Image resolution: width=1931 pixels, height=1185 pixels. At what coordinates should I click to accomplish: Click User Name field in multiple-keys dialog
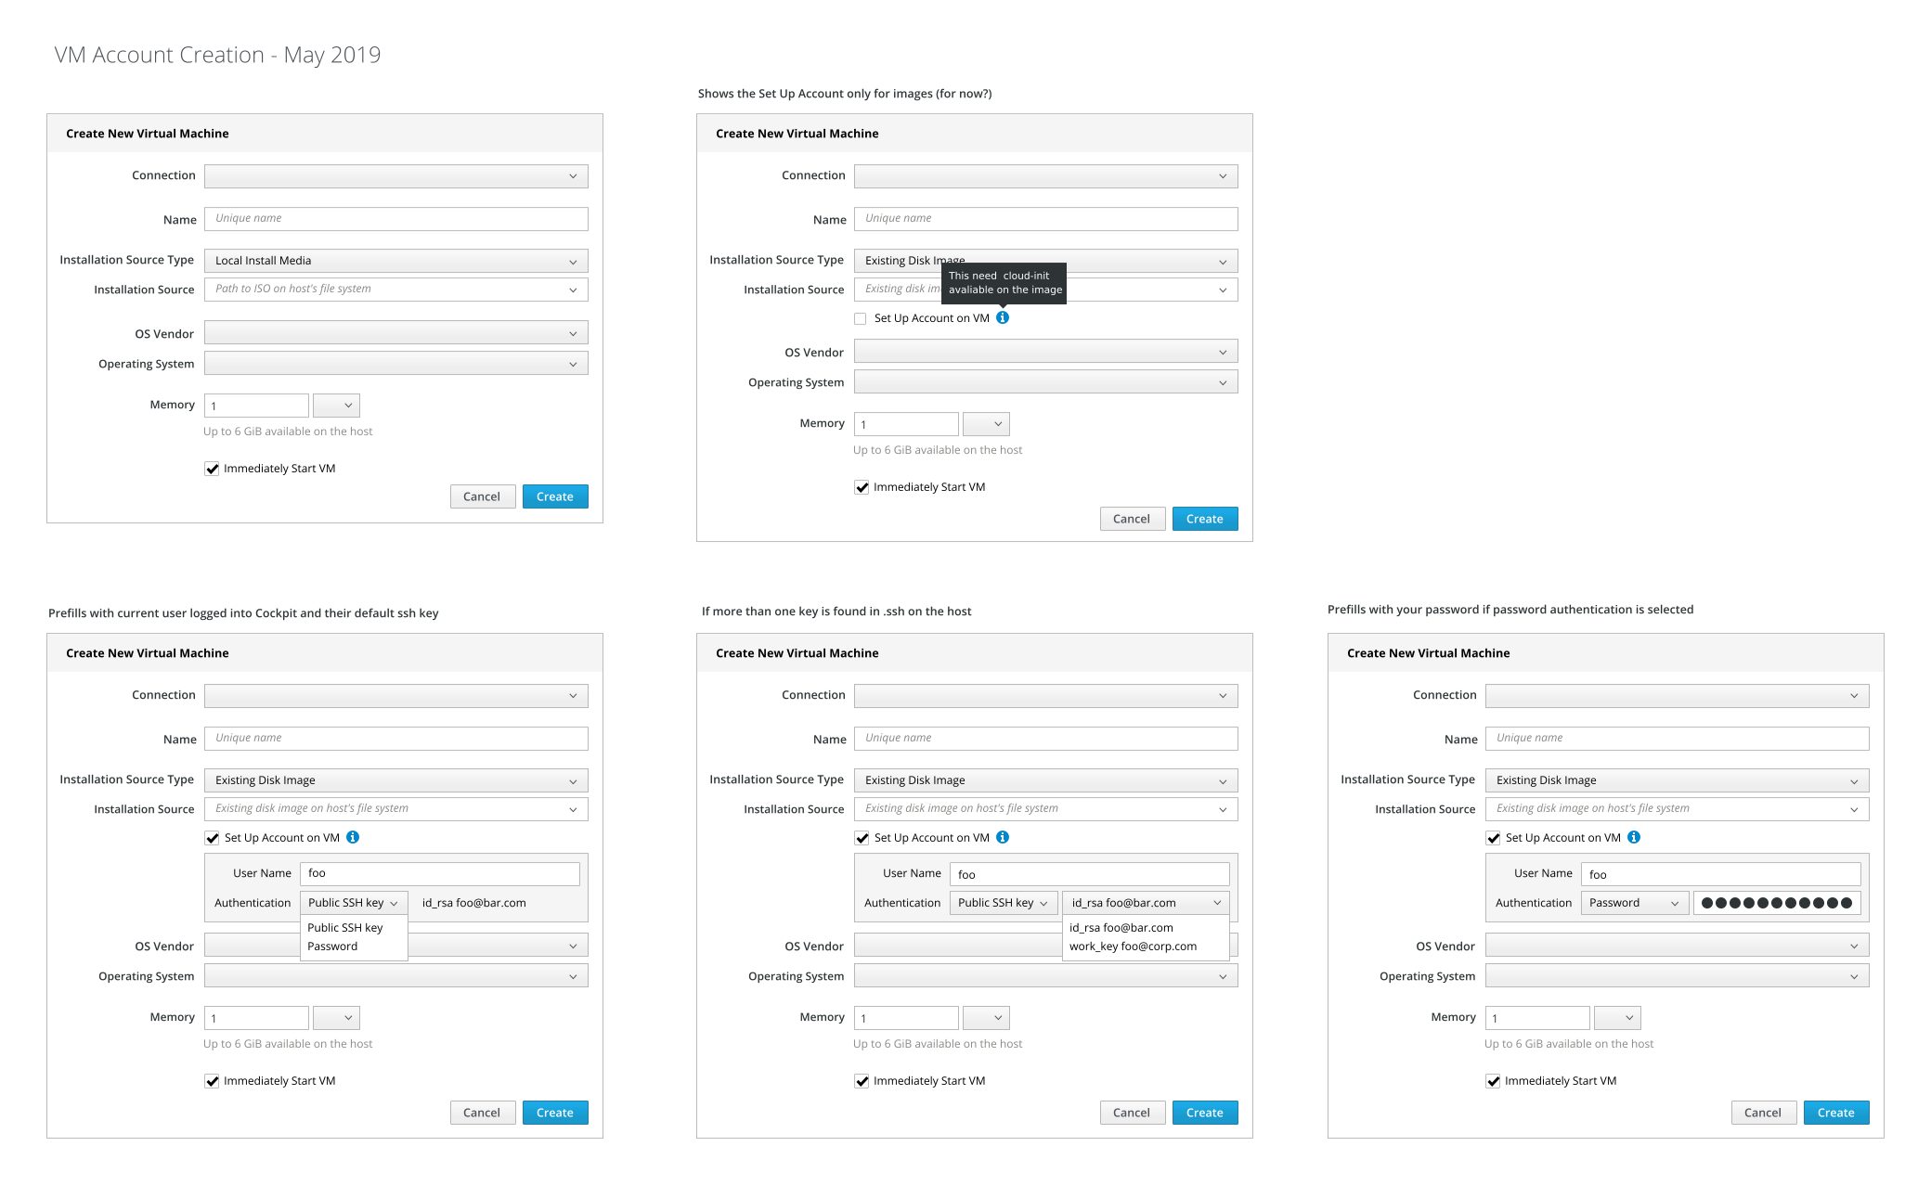tap(1089, 874)
